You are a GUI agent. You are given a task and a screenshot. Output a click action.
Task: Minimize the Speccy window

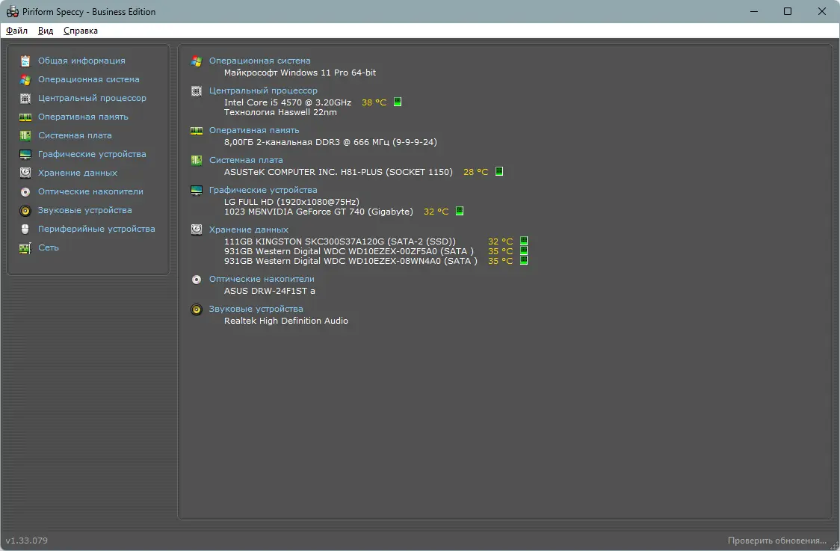click(754, 11)
